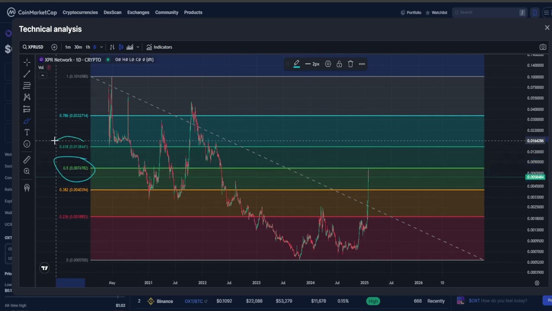Go to CoinMarketCap home logo
Screen dimensions: 552x311
point(32,13)
